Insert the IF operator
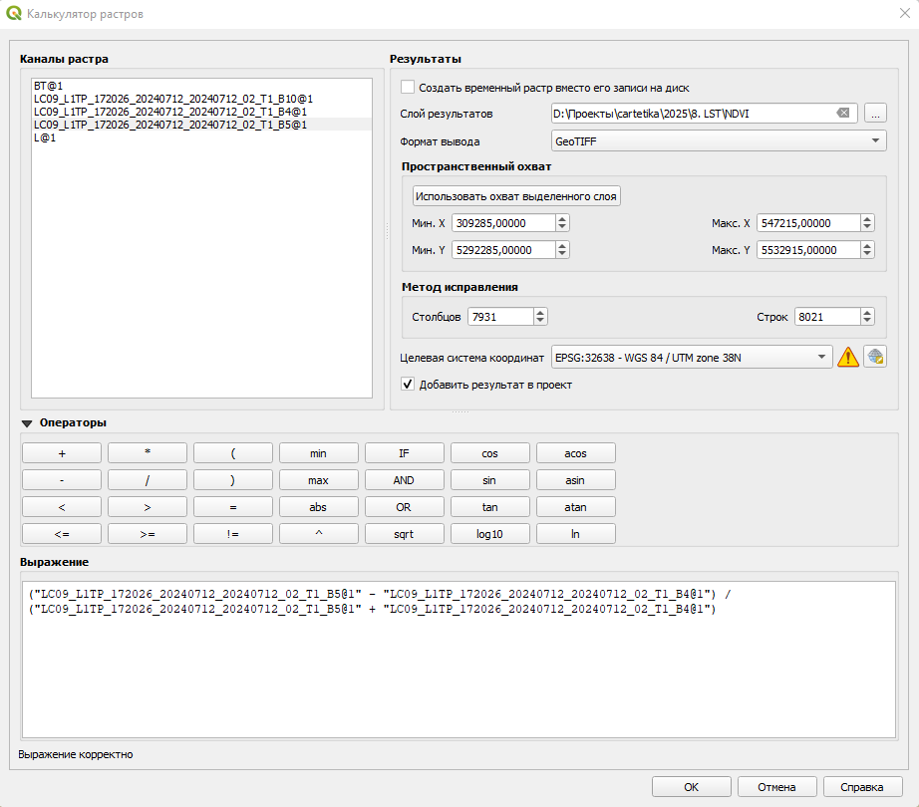919x807 pixels. 404,453
